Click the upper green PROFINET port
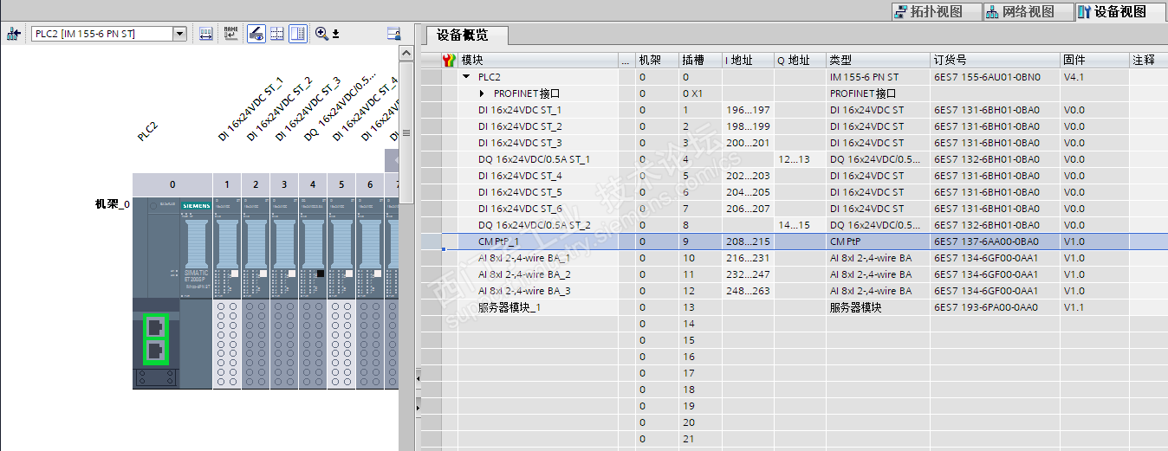This screenshot has width=1168, height=451. click(155, 326)
